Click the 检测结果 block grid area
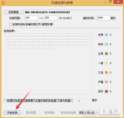Screen dimensions: 124x118 (x=49, y=64)
